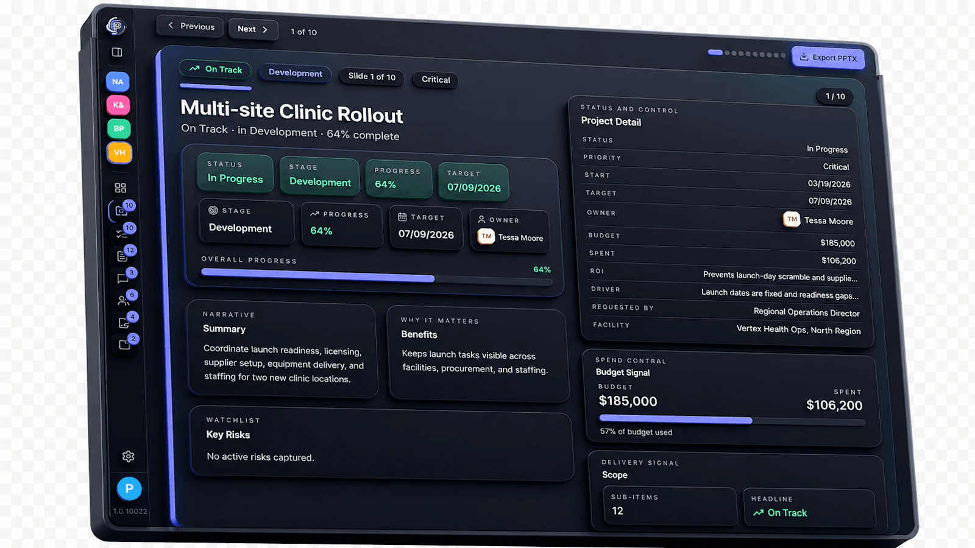Open the people icon with badge 6

click(123, 300)
